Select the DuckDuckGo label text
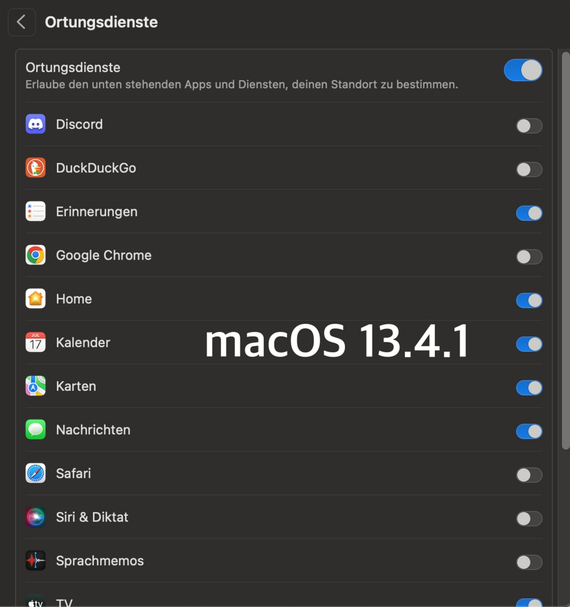The image size is (570, 607). point(96,168)
